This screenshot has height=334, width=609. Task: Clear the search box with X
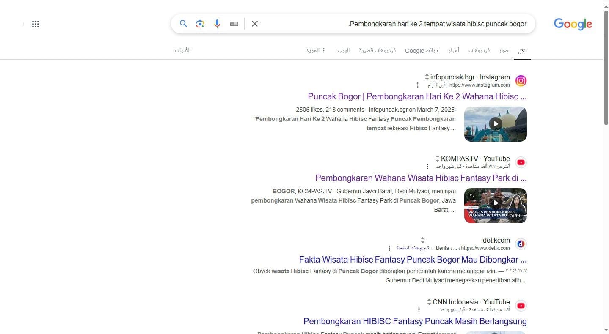coord(255,24)
